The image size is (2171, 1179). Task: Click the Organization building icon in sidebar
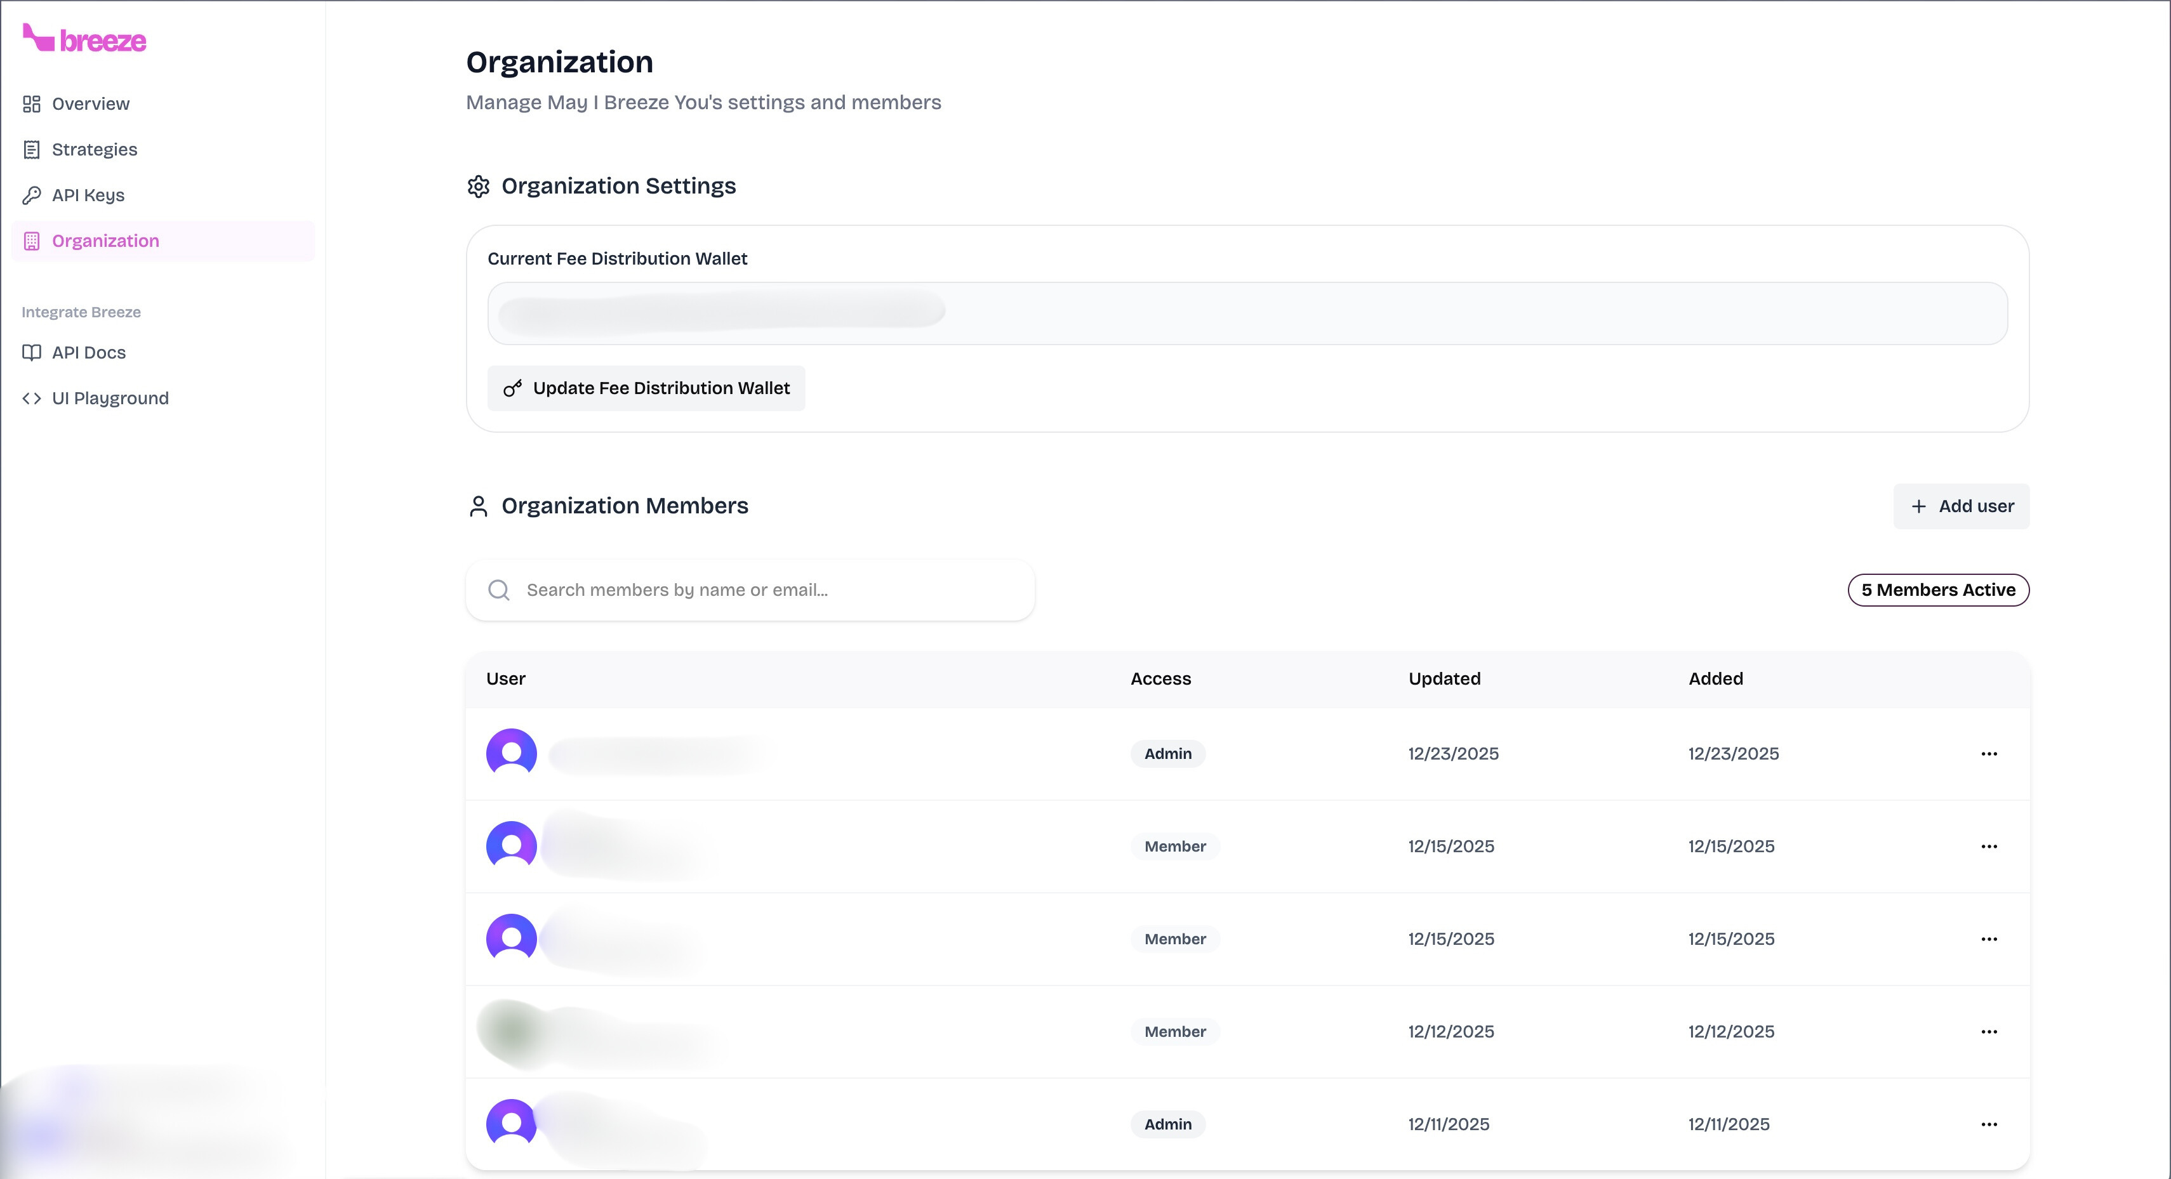31,240
